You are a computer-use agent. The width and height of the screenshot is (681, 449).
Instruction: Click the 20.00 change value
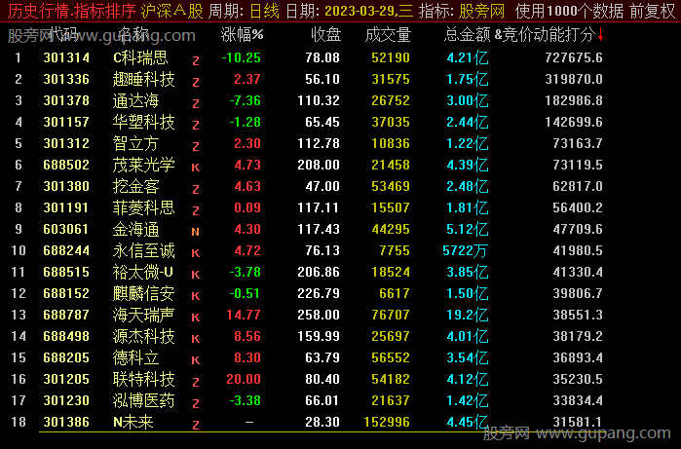point(244,379)
